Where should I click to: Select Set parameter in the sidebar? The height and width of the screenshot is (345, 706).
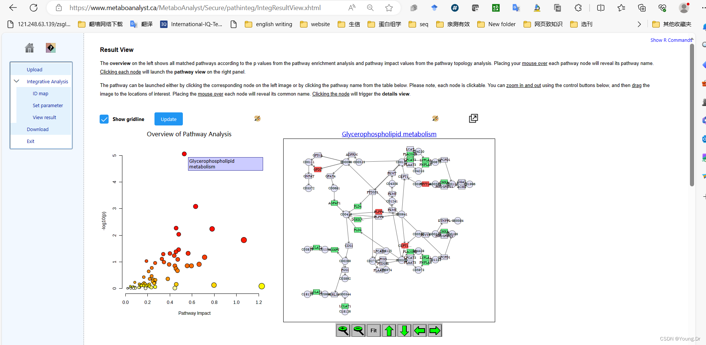[48, 105]
